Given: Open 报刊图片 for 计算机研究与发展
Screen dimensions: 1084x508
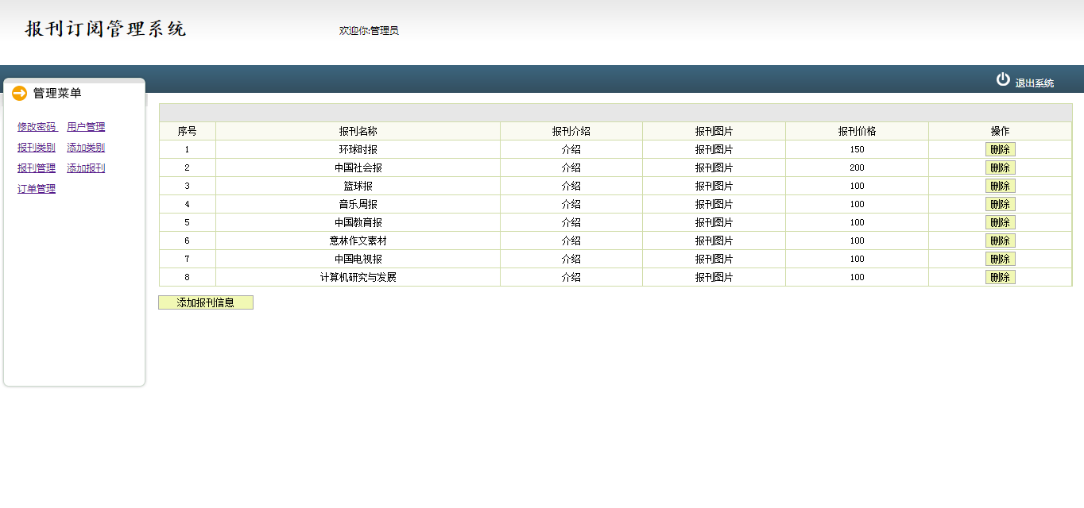Looking at the screenshot, I should [714, 277].
